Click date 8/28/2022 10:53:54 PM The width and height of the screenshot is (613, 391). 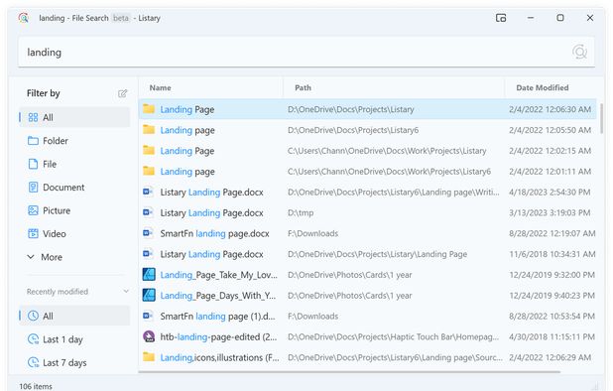tap(552, 317)
